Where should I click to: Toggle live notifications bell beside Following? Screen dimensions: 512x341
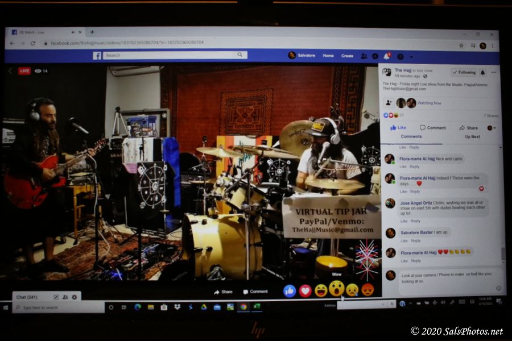coord(482,72)
